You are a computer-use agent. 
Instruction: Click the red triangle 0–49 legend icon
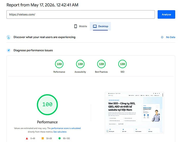(x=27, y=138)
